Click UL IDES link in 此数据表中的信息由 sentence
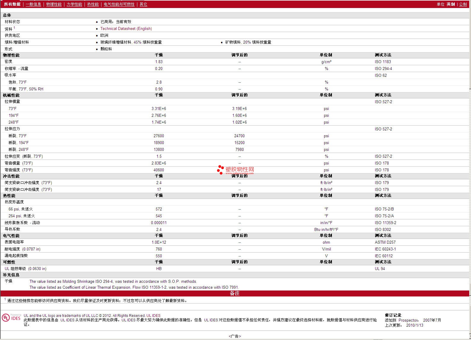The image size is (471, 340). tap(67, 320)
